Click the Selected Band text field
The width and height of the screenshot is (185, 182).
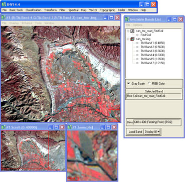click(x=154, y=96)
